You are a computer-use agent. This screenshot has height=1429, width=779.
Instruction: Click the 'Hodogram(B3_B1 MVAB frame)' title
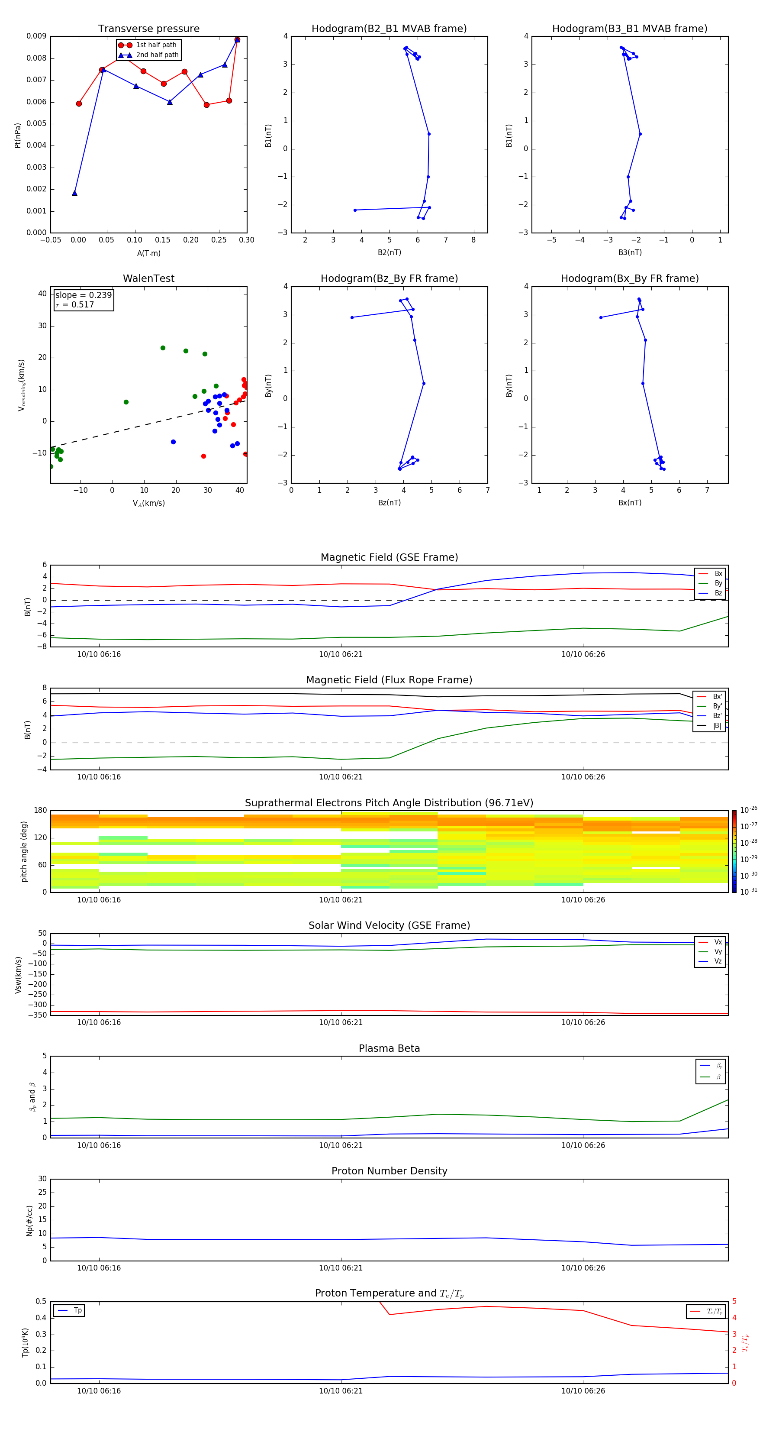[x=630, y=29]
